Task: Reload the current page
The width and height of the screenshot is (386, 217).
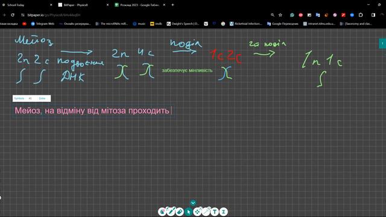Action: pyautogui.click(x=13, y=15)
